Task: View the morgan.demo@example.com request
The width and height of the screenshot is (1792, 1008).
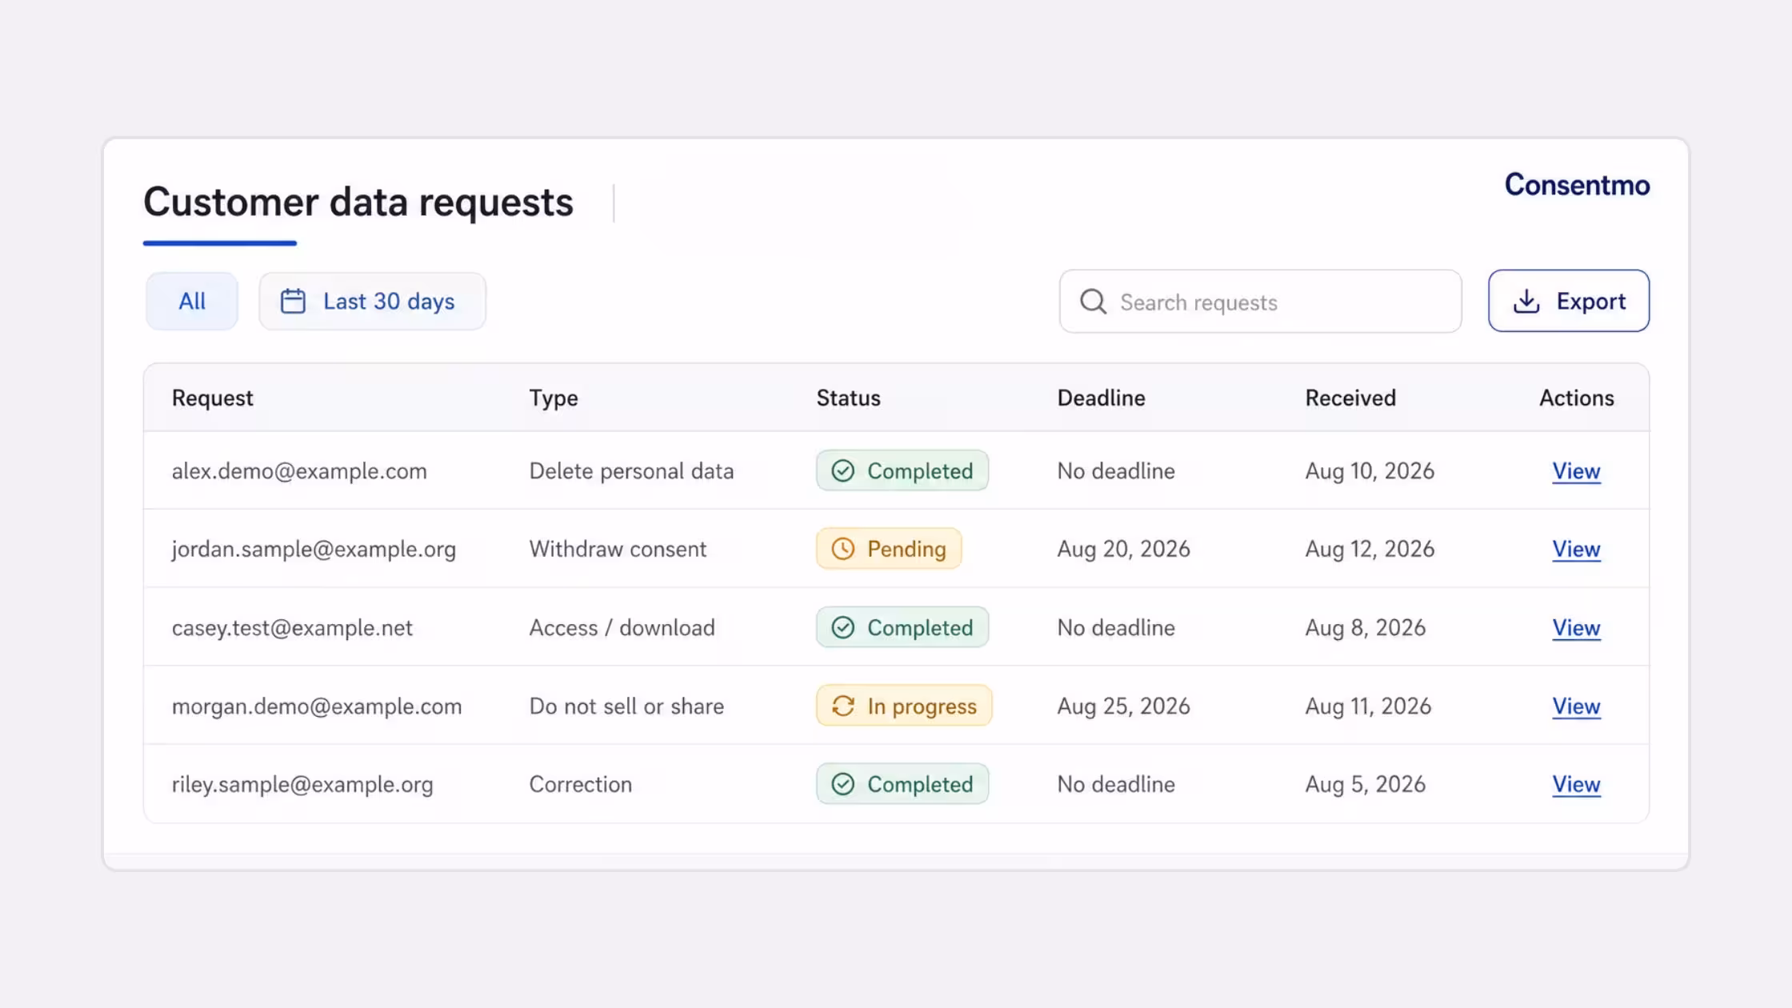Action: pos(1576,706)
